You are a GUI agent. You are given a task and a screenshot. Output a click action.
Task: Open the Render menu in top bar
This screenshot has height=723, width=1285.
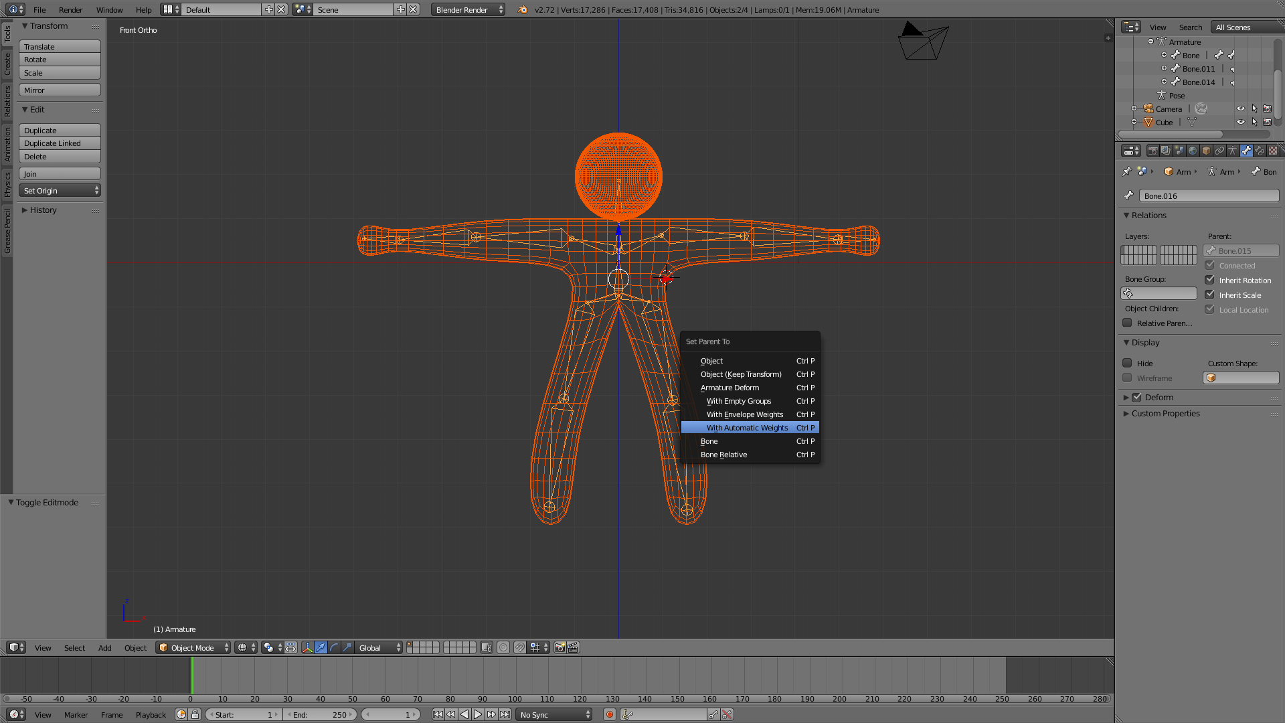click(x=70, y=10)
